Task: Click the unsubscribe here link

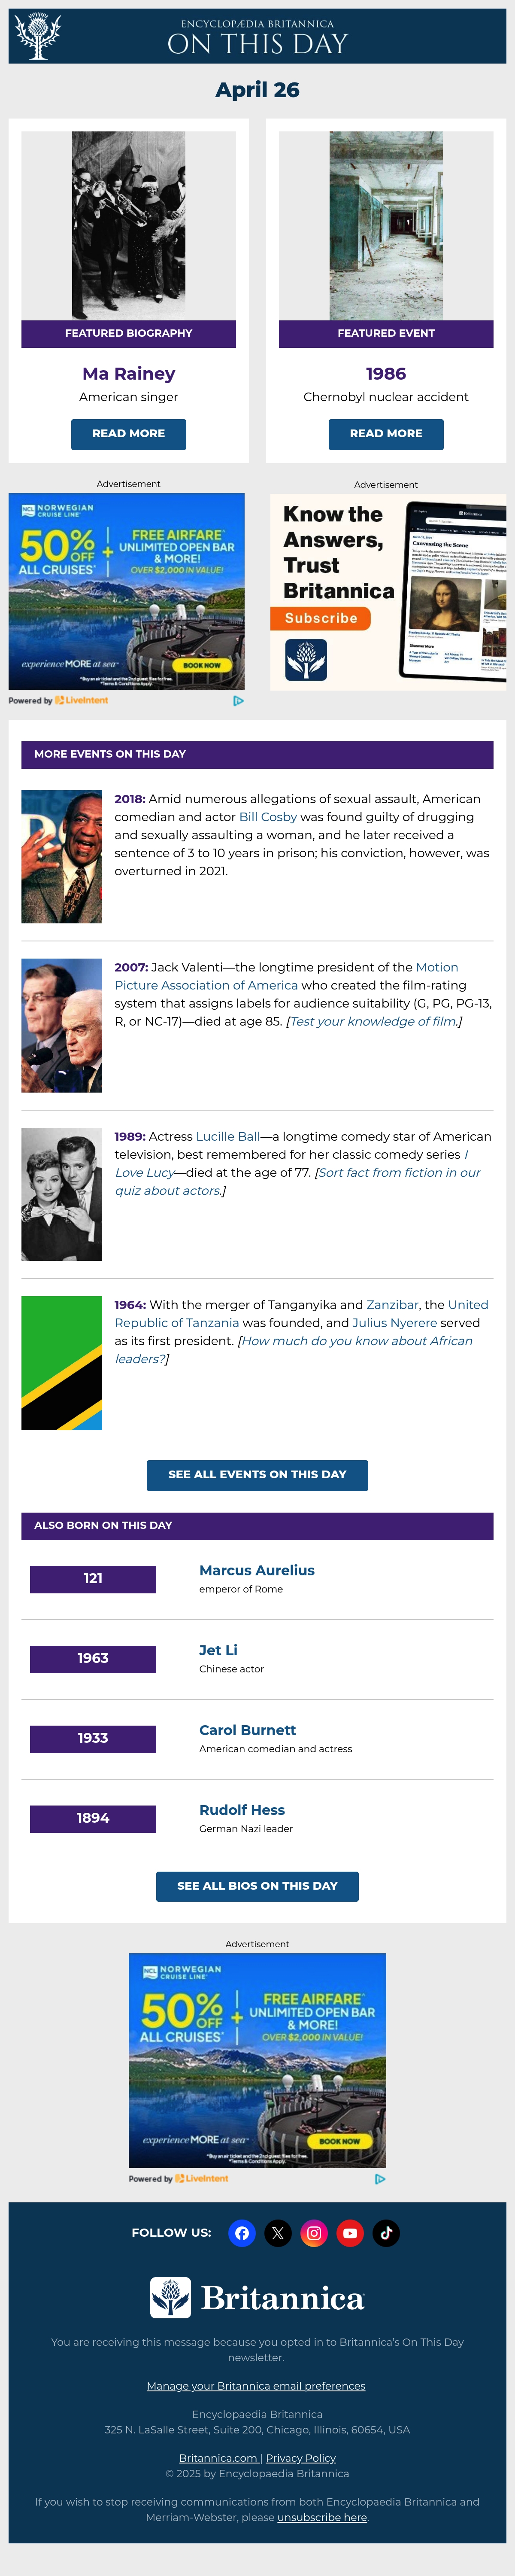Action: point(322,2517)
